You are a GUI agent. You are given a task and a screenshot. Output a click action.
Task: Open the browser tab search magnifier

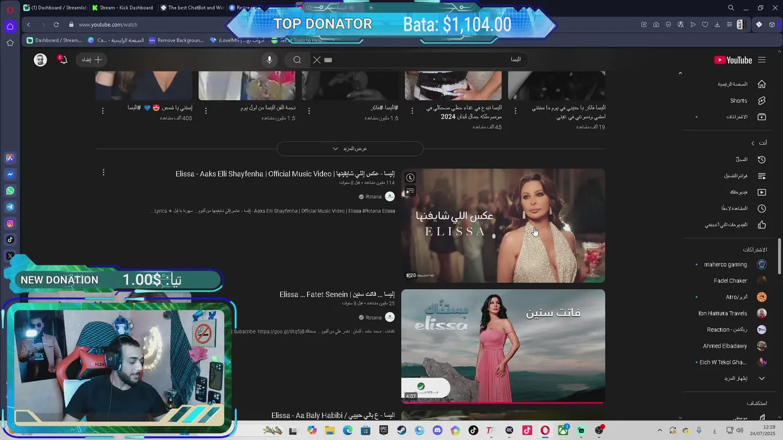tap(730, 8)
